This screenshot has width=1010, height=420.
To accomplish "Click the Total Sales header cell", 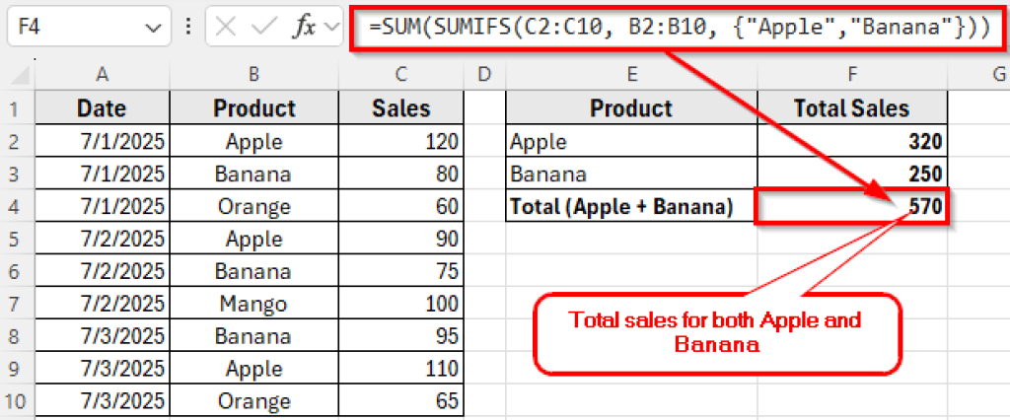I will 852,108.
